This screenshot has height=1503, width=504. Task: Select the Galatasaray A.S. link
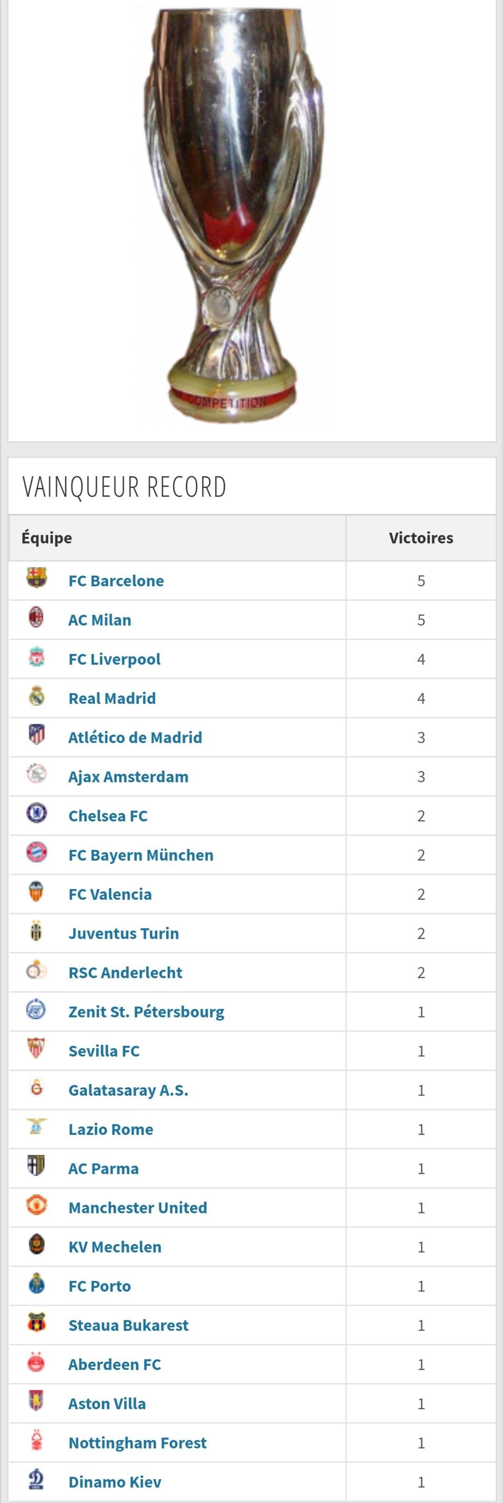128,1091
